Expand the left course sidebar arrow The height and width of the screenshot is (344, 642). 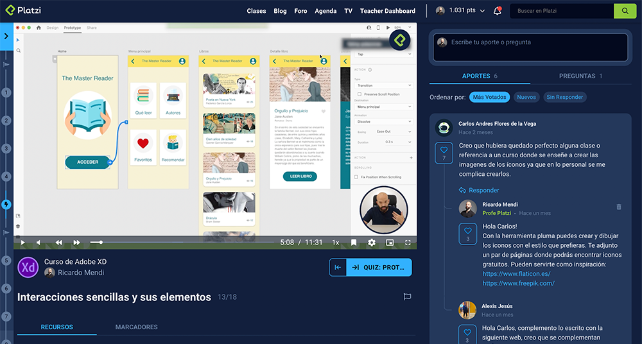[6, 36]
